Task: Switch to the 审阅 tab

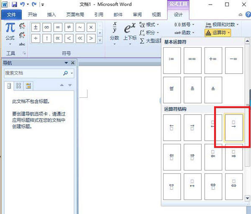Action: pos(137,15)
